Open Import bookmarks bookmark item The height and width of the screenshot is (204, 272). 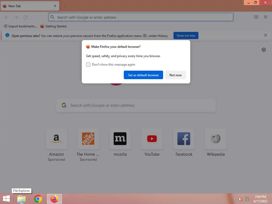(20, 26)
